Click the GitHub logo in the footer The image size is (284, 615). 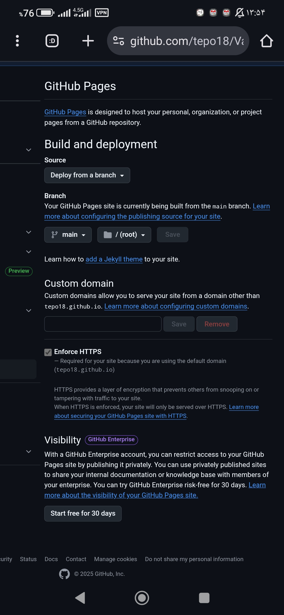coord(64,574)
